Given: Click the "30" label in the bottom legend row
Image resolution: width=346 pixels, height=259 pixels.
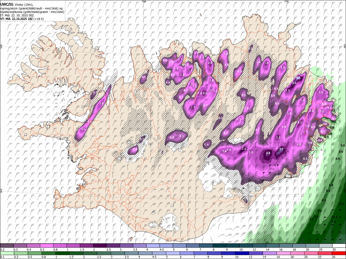Looking at the screenshot, I should tap(334, 257).
